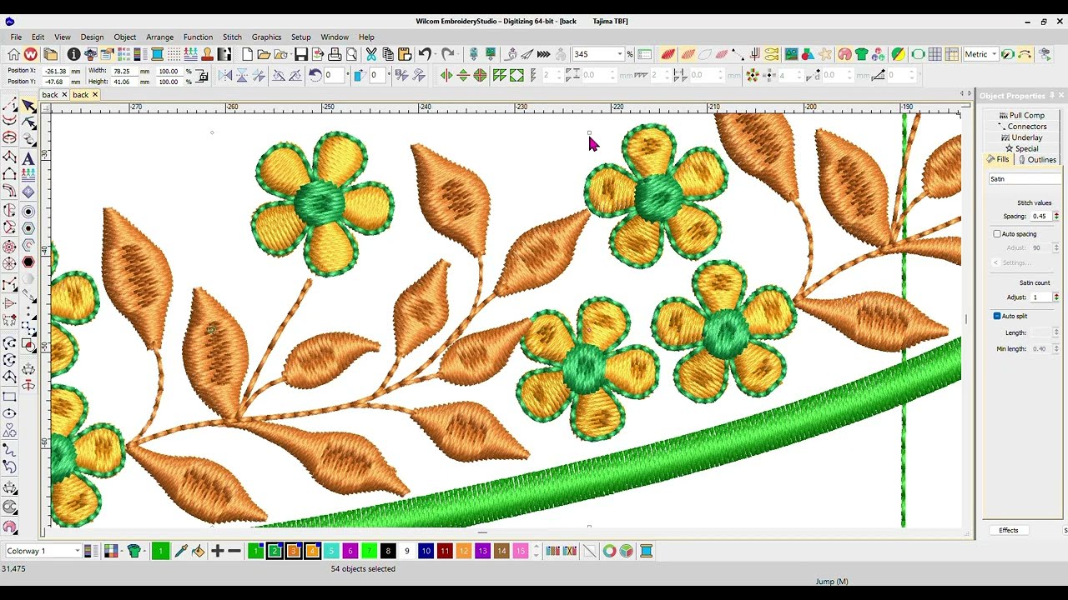Select color swatch 11 dark red
Image resolution: width=1068 pixels, height=600 pixels.
(x=445, y=551)
